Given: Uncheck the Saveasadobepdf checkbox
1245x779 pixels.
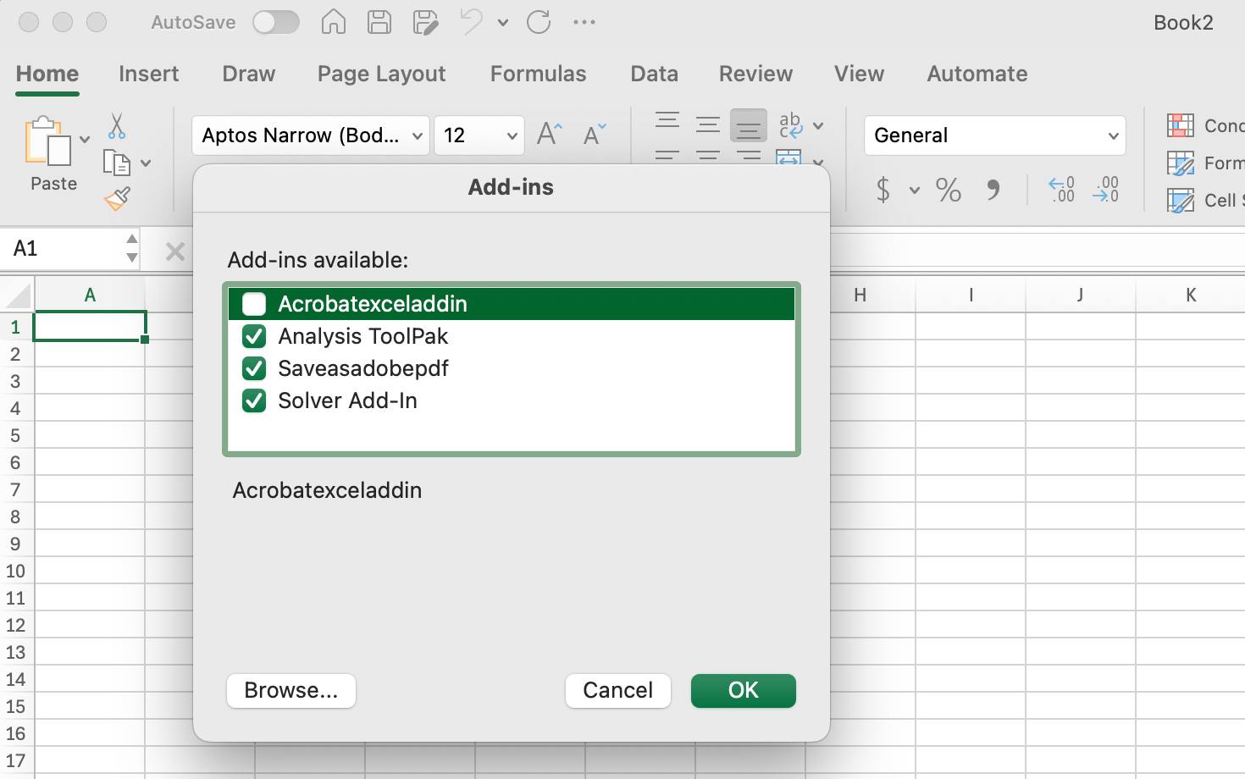Looking at the screenshot, I should click(254, 368).
